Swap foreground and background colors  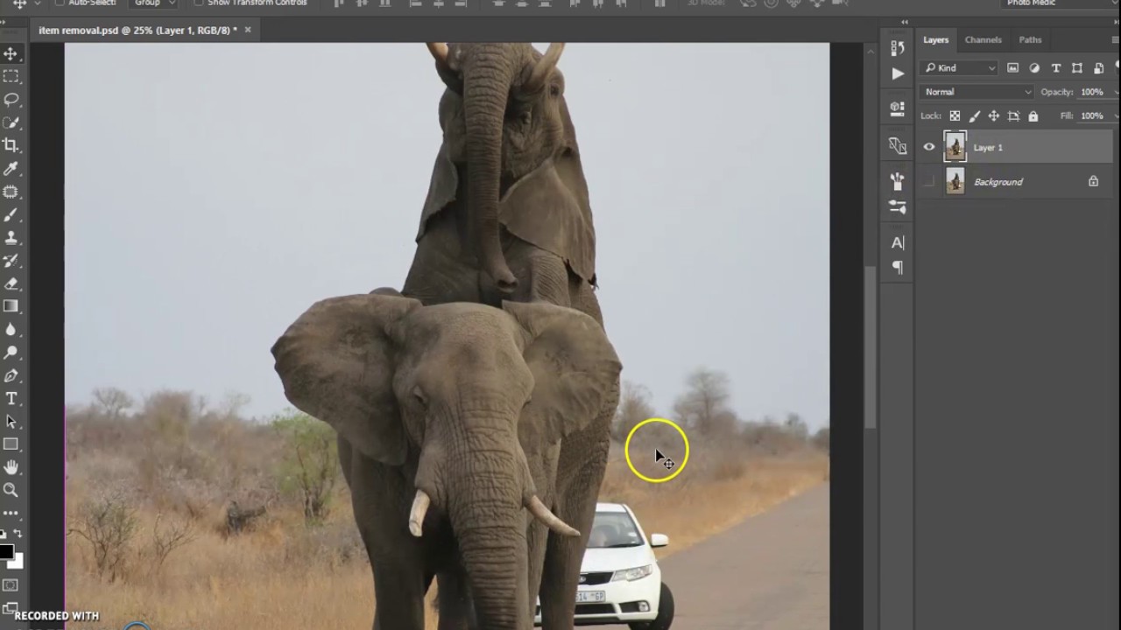click(x=18, y=533)
